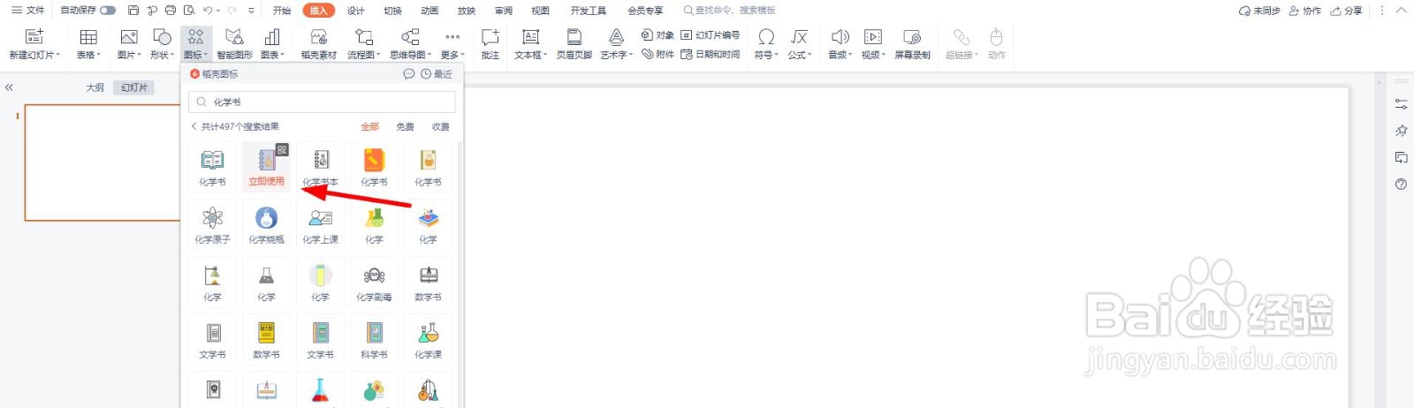This screenshot has height=408, width=1414.
Task: Insert the 化学课 flasks icon
Action: coord(428,338)
